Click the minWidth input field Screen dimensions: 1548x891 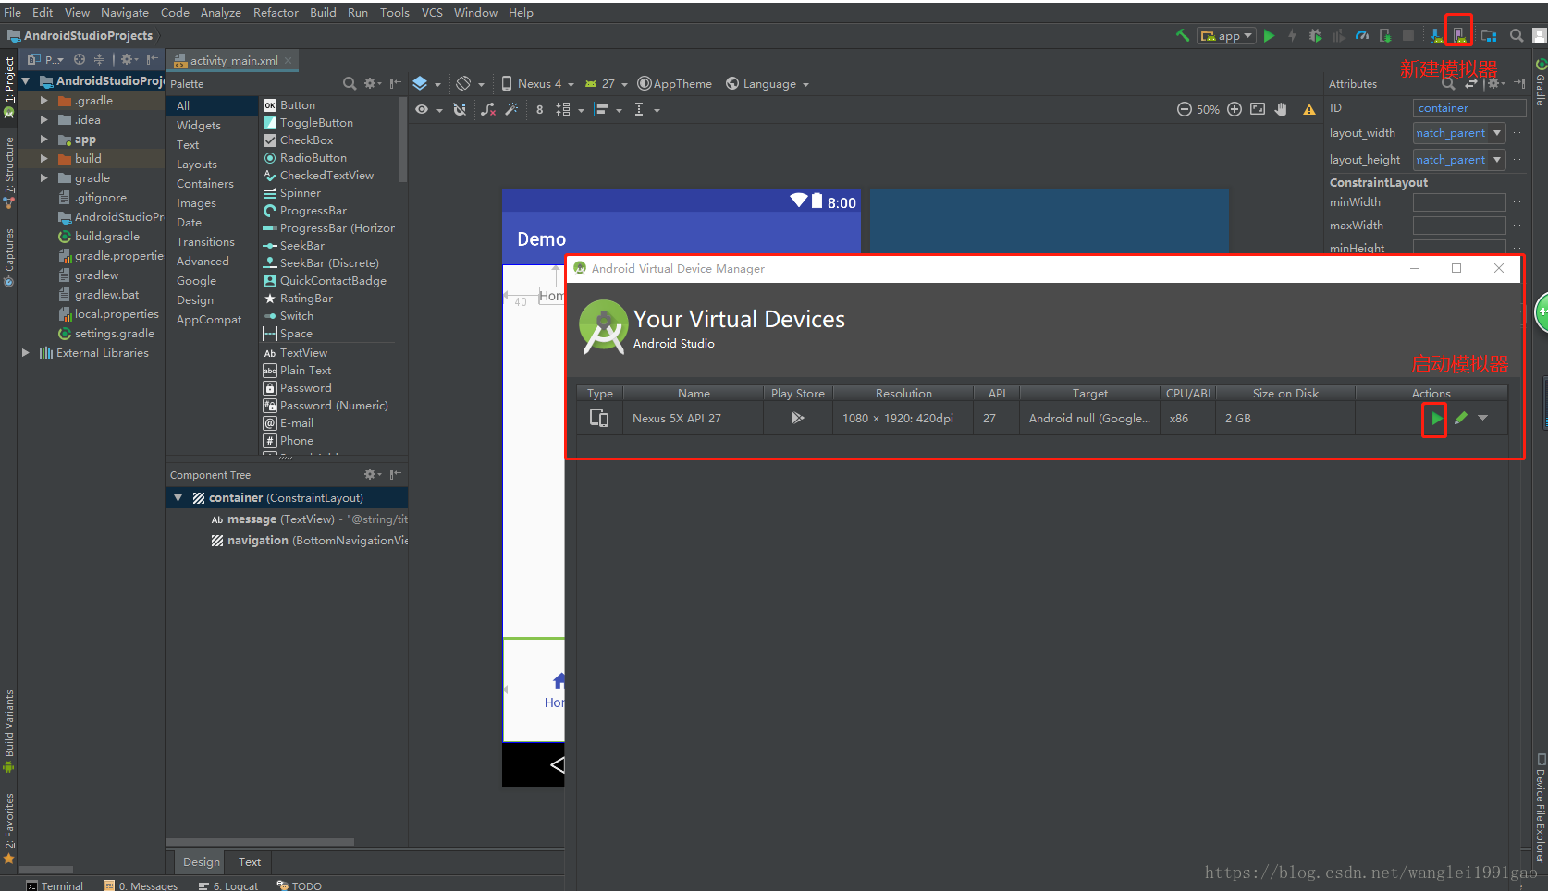coord(1459,202)
